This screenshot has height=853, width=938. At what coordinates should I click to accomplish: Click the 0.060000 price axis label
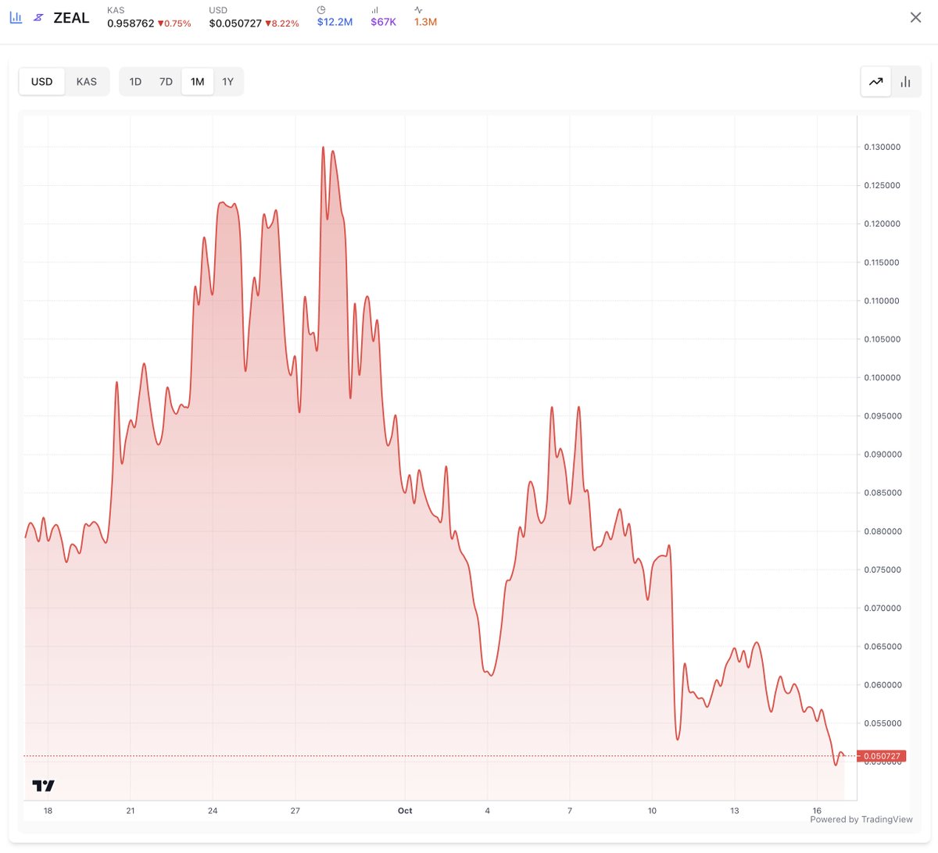[882, 685]
